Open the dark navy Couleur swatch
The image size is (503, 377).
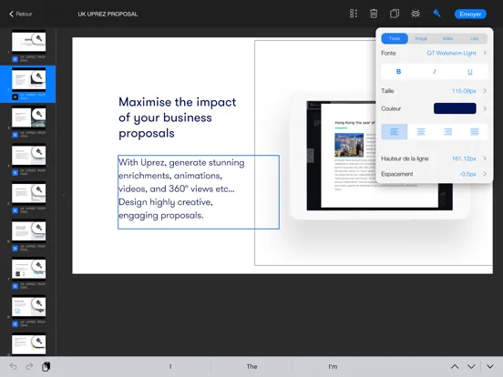point(455,108)
